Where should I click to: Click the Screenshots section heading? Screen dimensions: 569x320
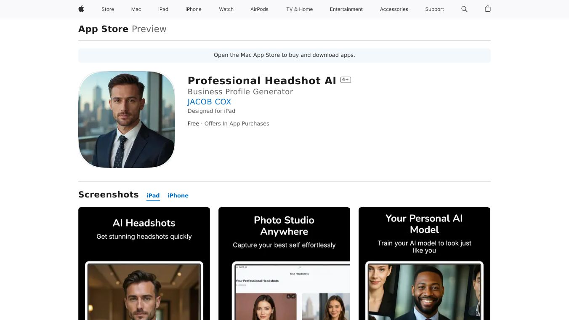tap(109, 195)
